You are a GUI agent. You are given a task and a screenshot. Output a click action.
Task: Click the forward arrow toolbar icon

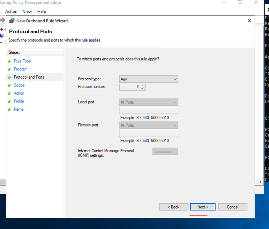click(x=2, y=20)
